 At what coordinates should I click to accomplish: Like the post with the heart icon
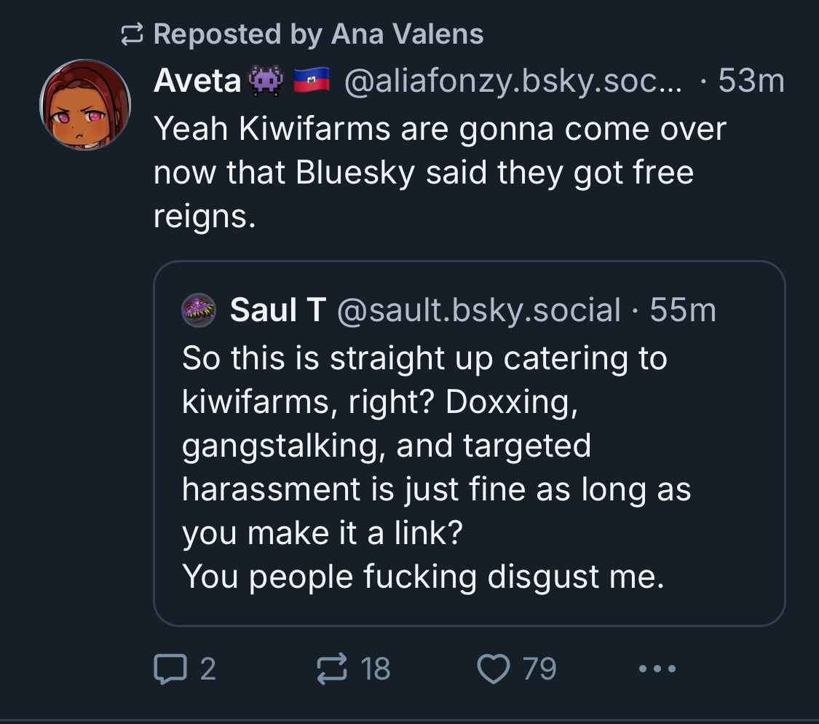click(495, 669)
